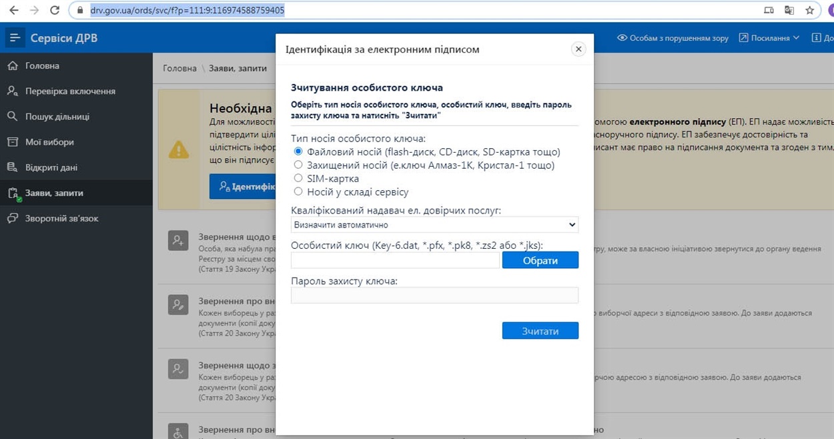The height and width of the screenshot is (439, 834).
Task: Click the Головна breadcrumb link
Action: click(x=179, y=68)
